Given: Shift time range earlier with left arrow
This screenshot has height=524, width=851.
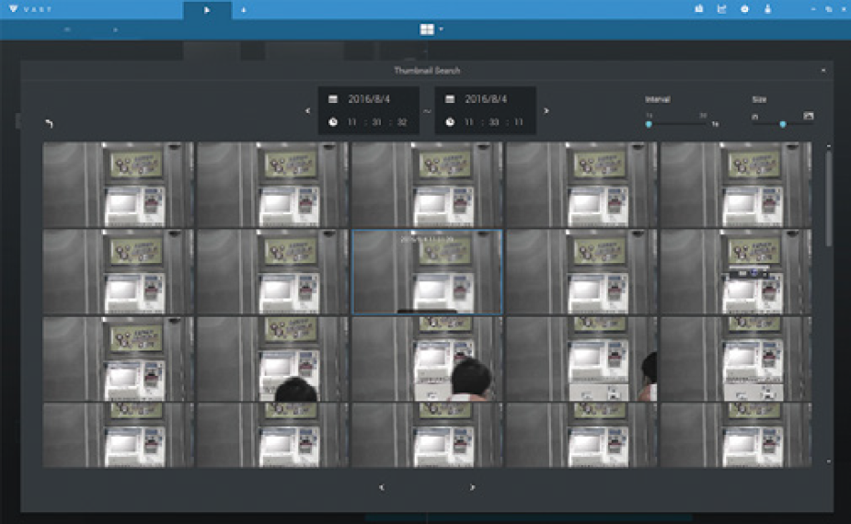Looking at the screenshot, I should pos(308,111).
